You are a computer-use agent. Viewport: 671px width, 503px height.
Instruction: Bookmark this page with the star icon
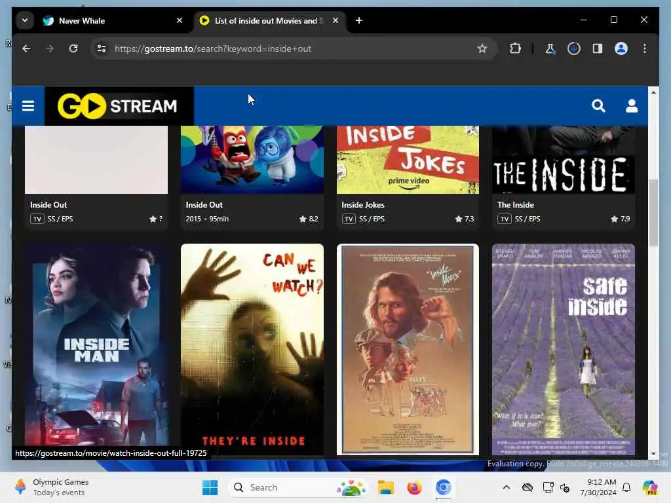(482, 48)
